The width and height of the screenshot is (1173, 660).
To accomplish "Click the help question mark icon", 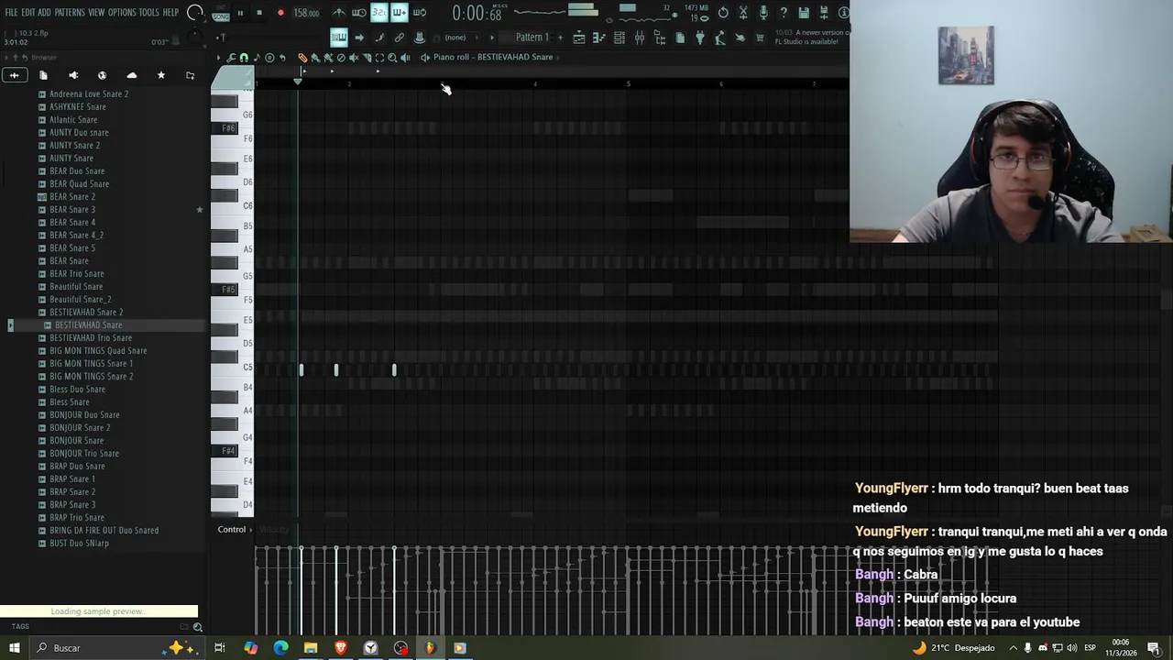I will (x=784, y=13).
